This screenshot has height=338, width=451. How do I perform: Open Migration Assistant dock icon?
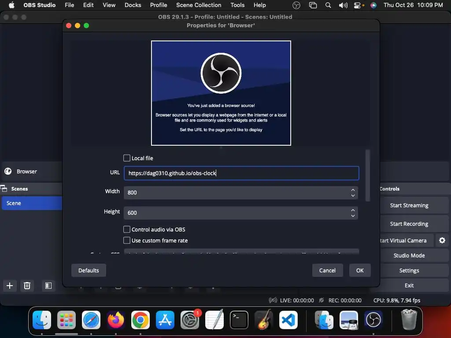click(324, 320)
